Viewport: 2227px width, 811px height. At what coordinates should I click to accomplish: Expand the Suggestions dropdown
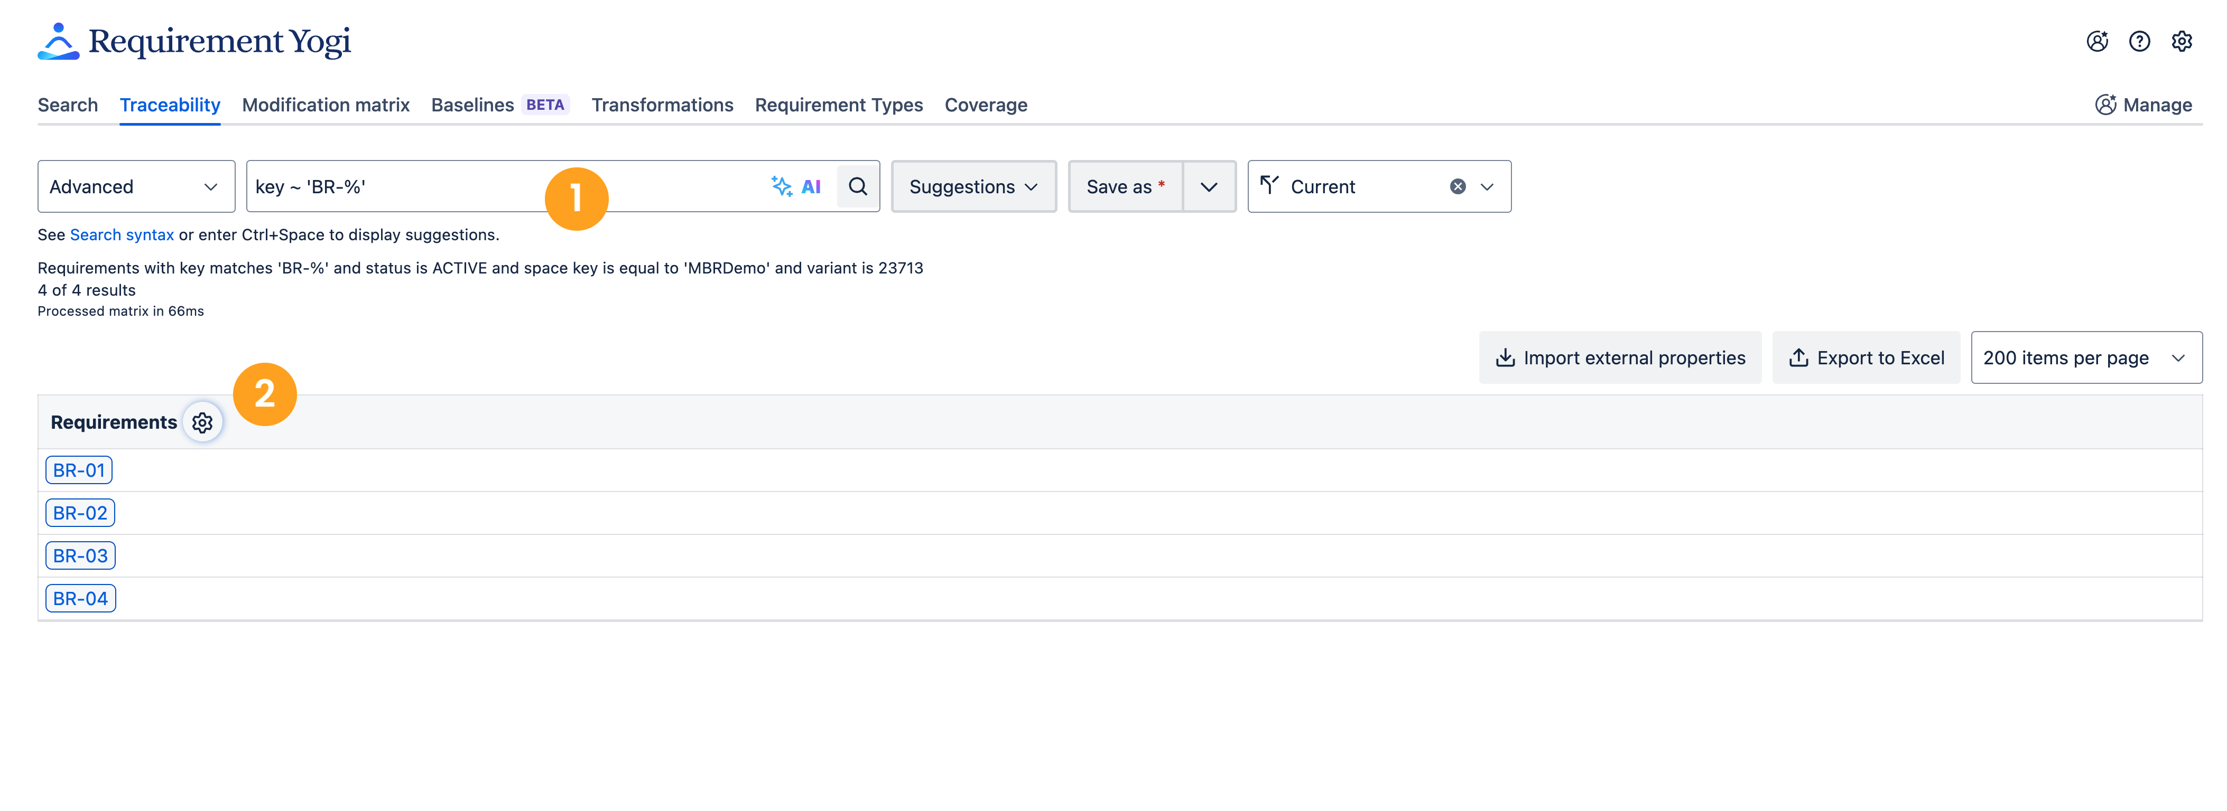tap(972, 186)
